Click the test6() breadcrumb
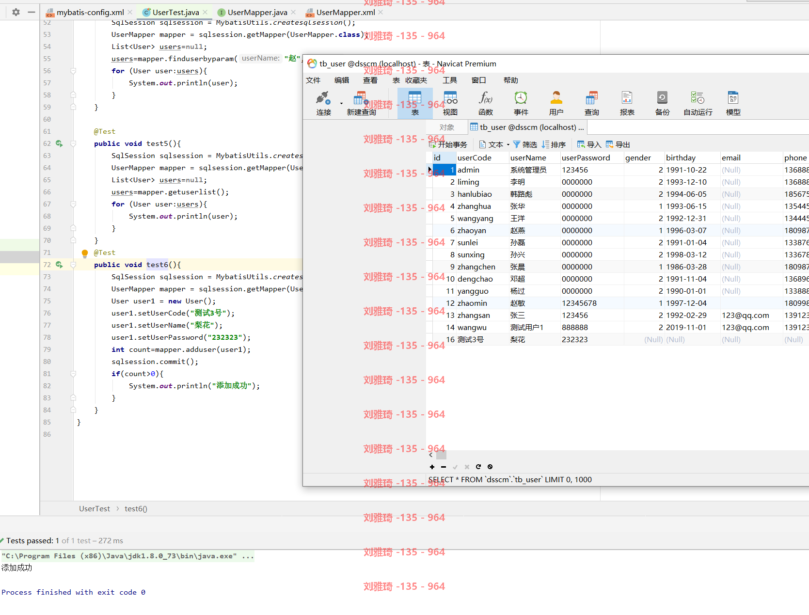 click(136, 508)
